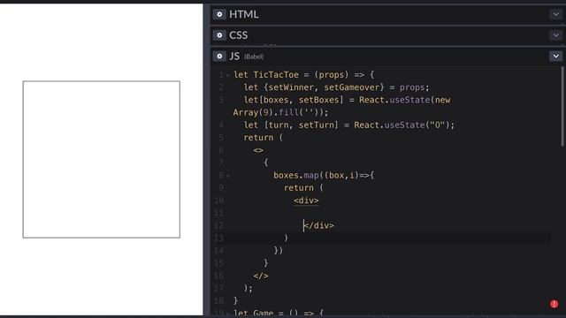Click 'React.useState(new' on line 3
This screenshot has width=566, height=318.
pos(405,100)
